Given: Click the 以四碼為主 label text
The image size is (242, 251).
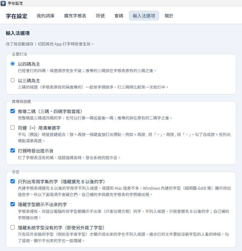Looking at the screenshot, I should click(29, 64).
